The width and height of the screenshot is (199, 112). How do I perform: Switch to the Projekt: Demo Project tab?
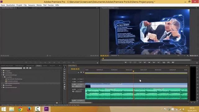coord(7,66)
